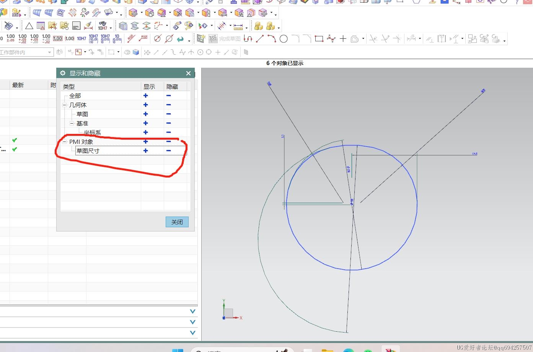The image size is (533, 352).
Task: Select the Point (plus) sketch tool
Action: click(343, 39)
